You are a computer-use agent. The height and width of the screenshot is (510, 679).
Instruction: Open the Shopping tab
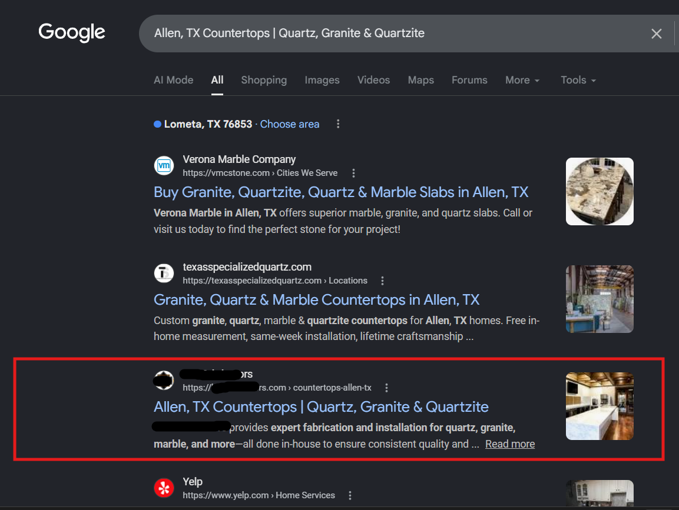[264, 80]
